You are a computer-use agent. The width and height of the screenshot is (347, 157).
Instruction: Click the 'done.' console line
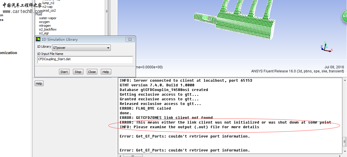point(126,113)
